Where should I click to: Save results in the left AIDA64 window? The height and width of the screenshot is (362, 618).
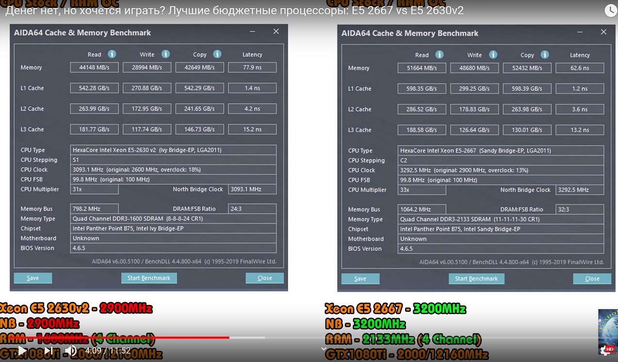[x=33, y=278]
